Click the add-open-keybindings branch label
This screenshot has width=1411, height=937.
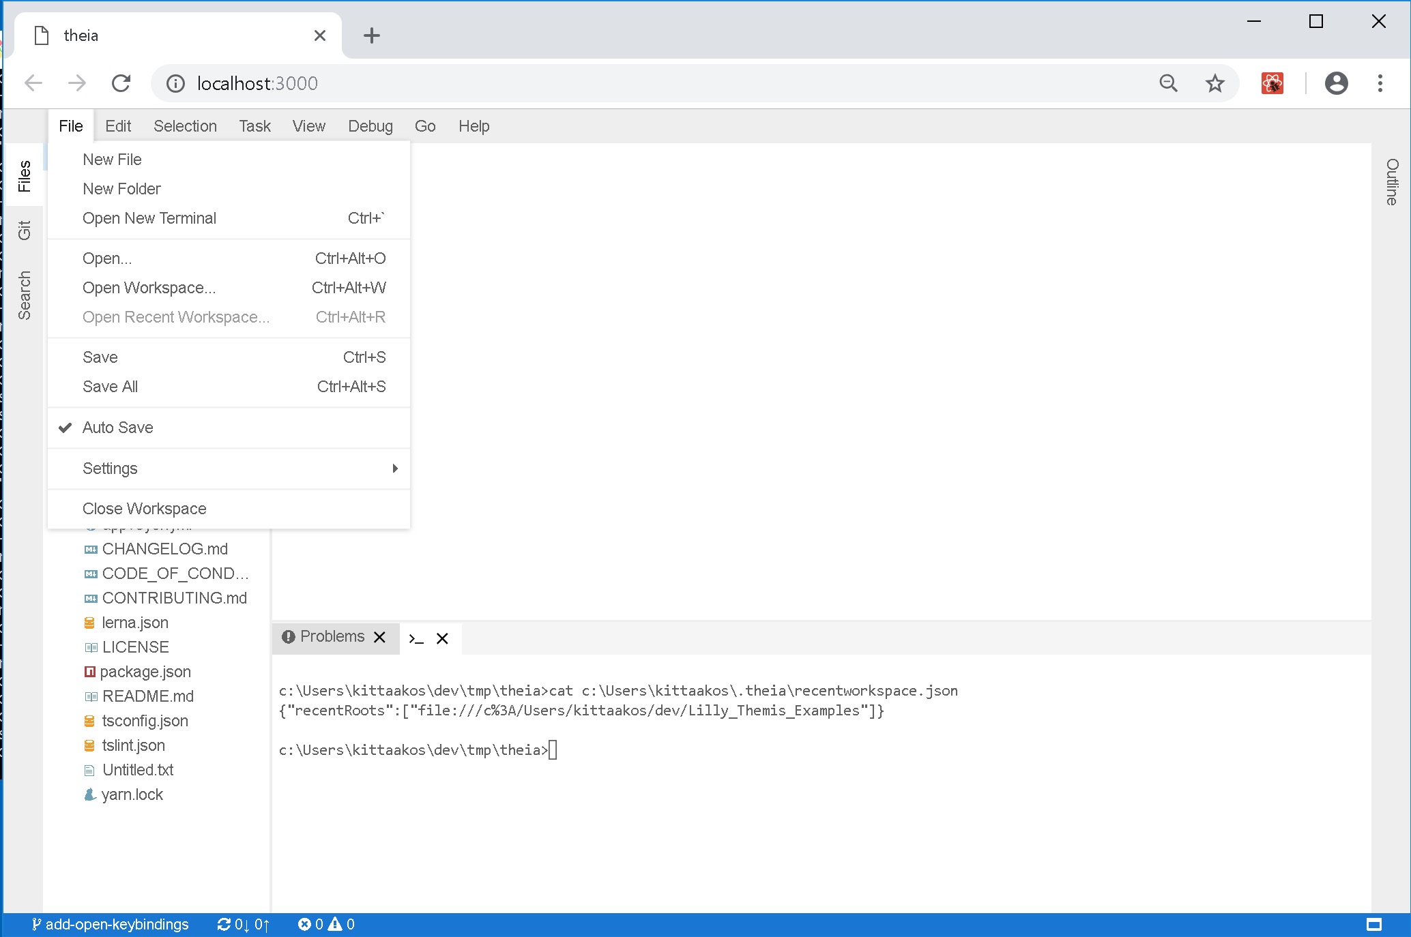pyautogui.click(x=116, y=924)
